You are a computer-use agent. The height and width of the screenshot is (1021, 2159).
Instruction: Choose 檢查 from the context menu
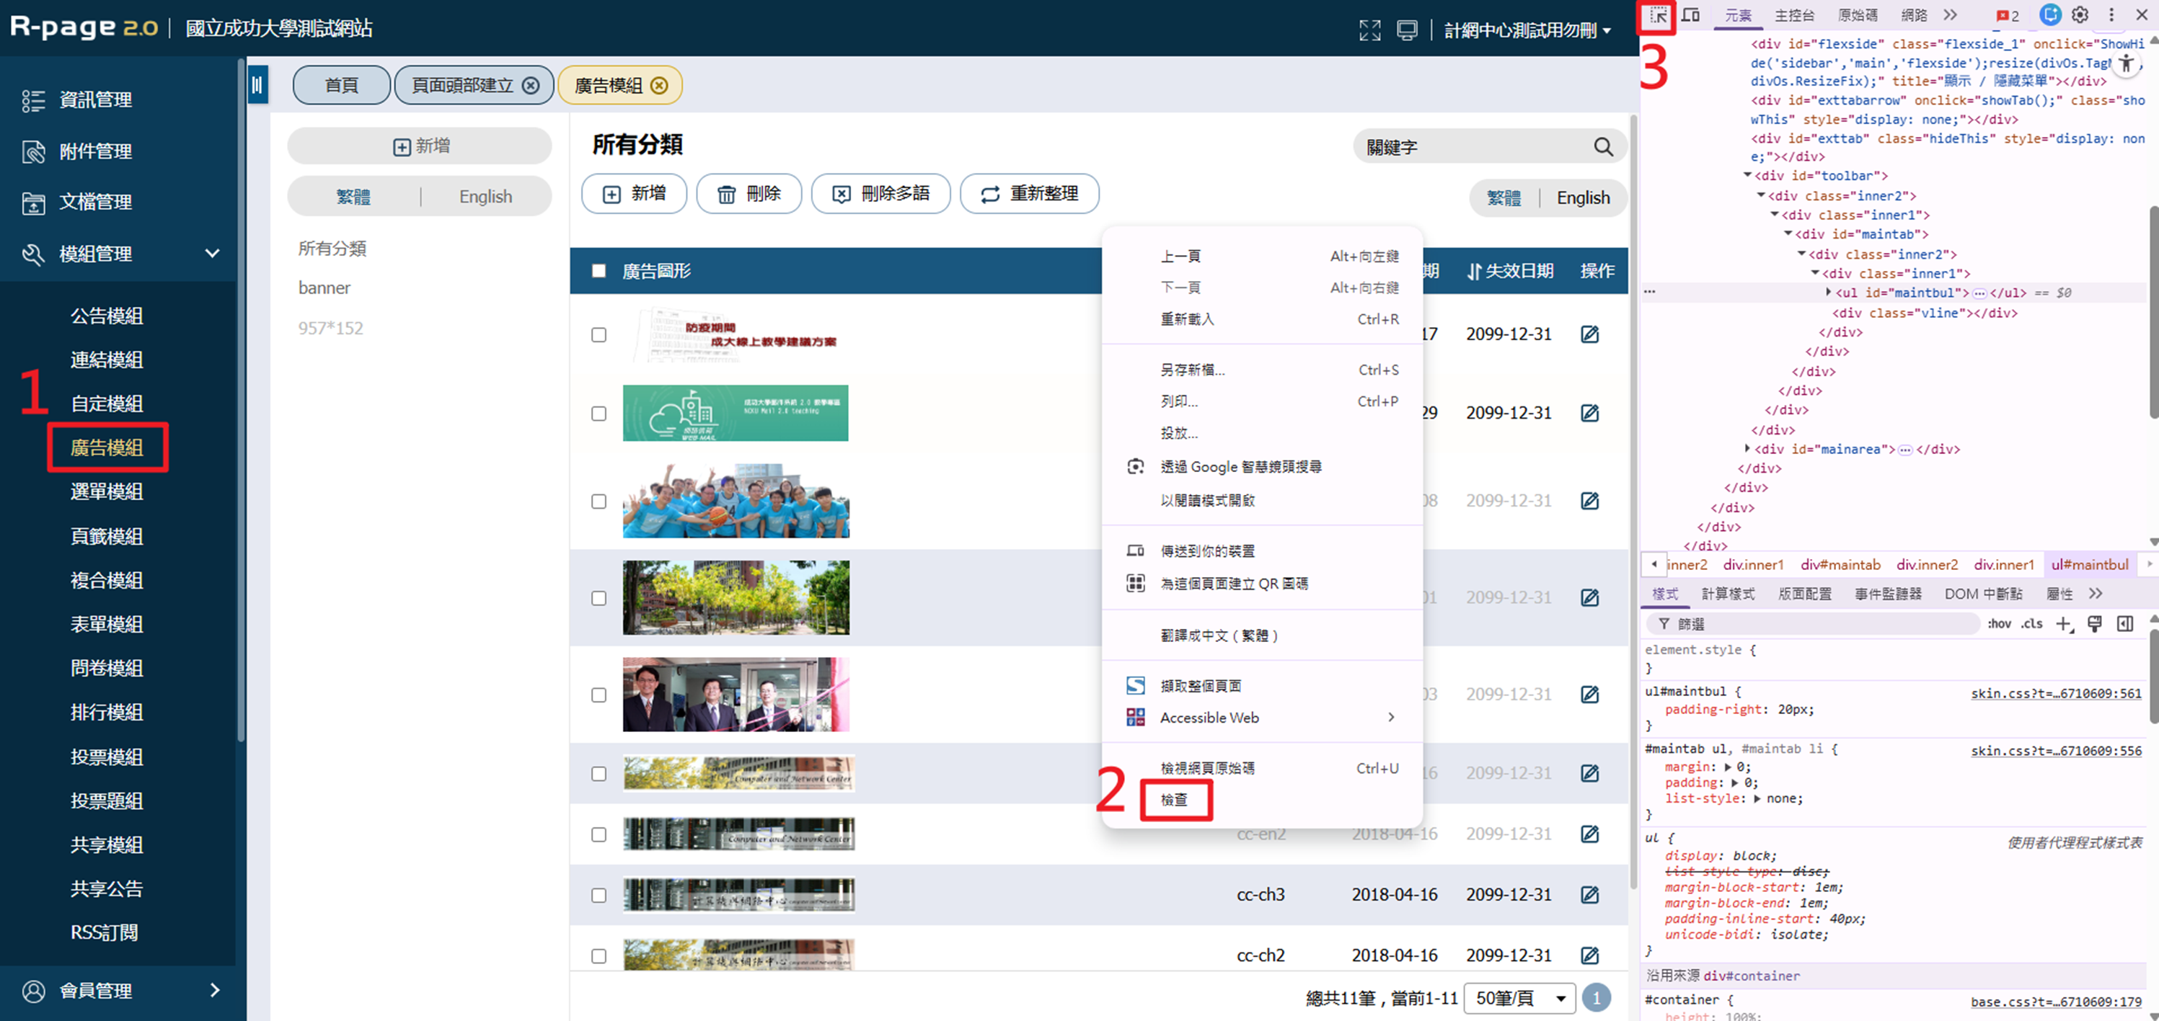click(x=1174, y=800)
